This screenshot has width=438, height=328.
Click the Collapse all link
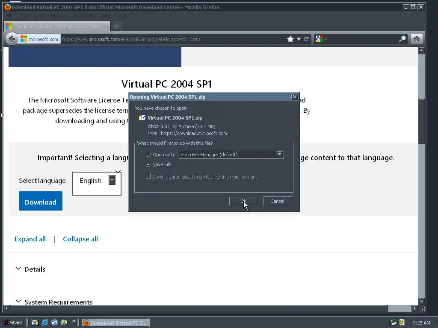(80, 239)
